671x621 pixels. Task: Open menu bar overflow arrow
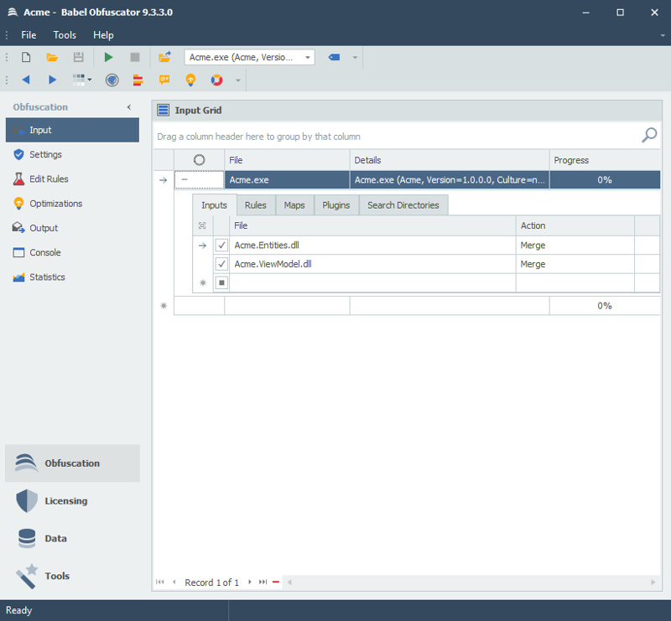(663, 35)
